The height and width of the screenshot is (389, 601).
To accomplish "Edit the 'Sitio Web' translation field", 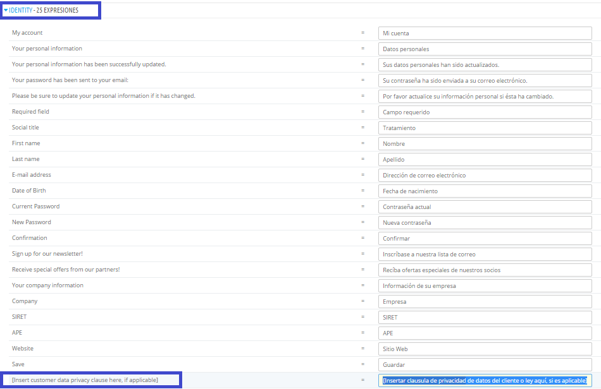I will 485,349.
